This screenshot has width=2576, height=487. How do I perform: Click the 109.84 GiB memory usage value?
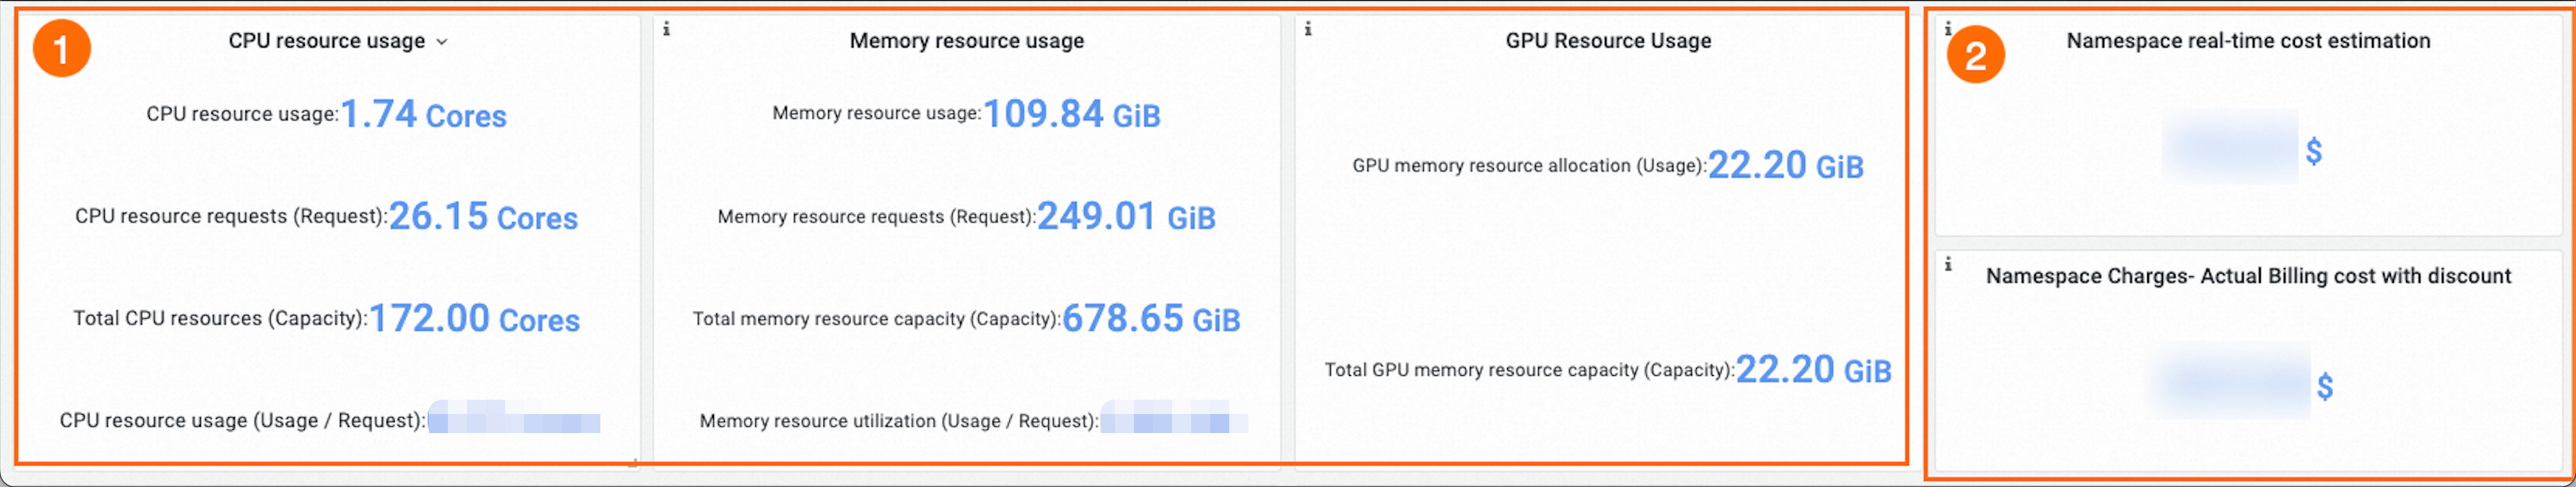click(1072, 115)
